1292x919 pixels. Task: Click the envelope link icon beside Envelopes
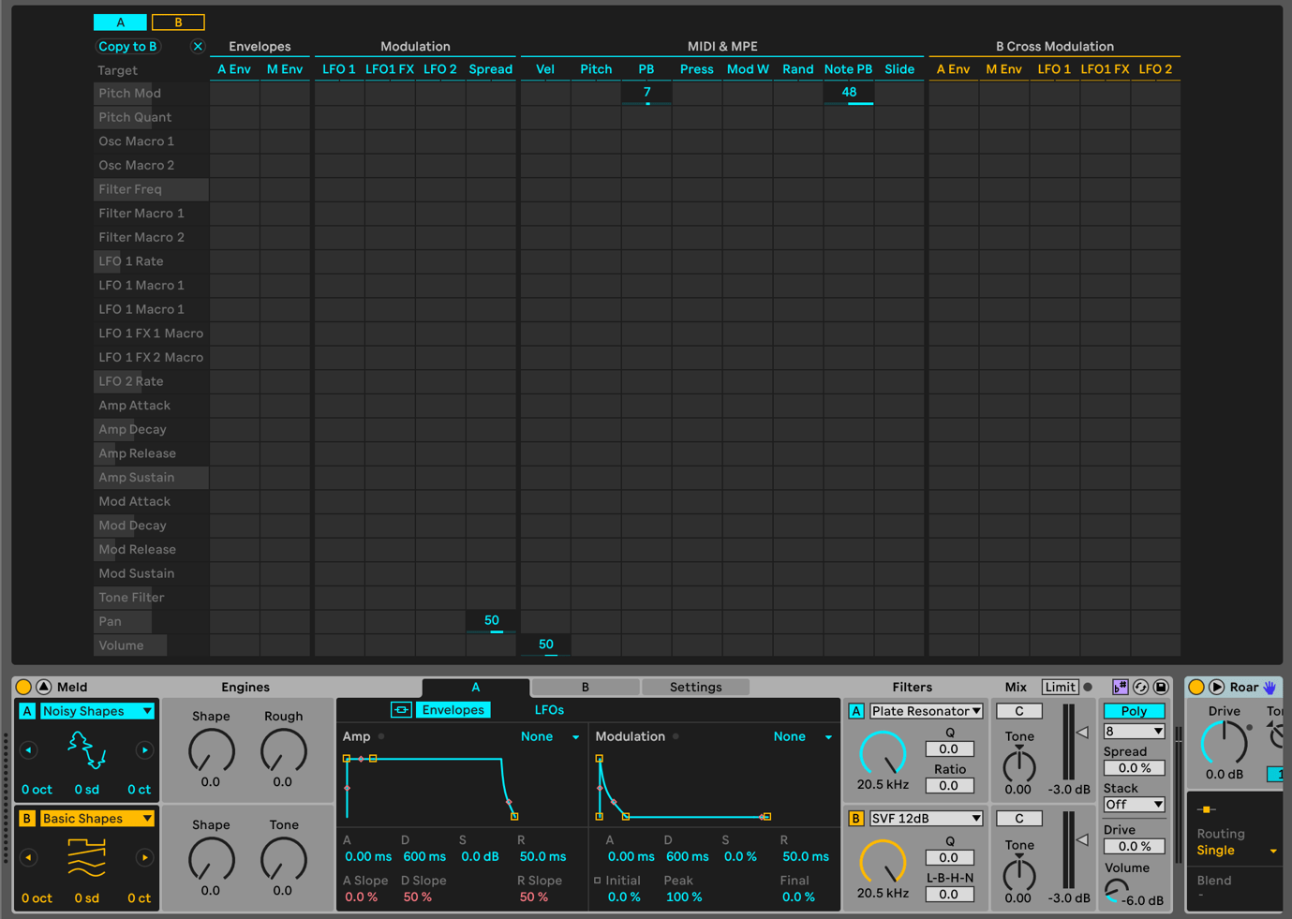pyautogui.click(x=401, y=710)
